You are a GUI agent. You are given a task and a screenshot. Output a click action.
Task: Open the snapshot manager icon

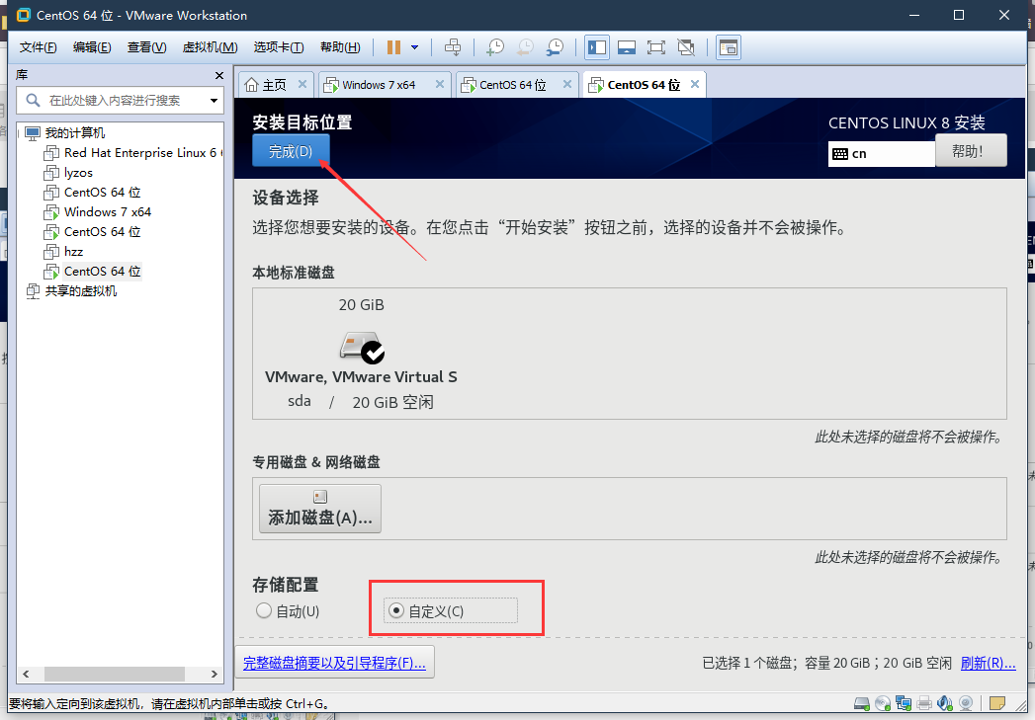(x=554, y=46)
